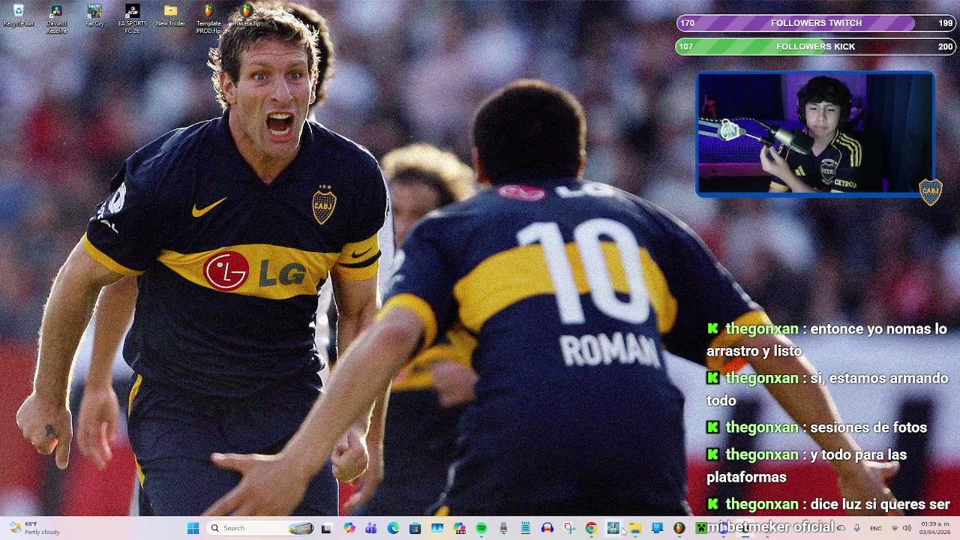This screenshot has width=960, height=540.
Task: Open Spotify from the taskbar
Action: 481,528
